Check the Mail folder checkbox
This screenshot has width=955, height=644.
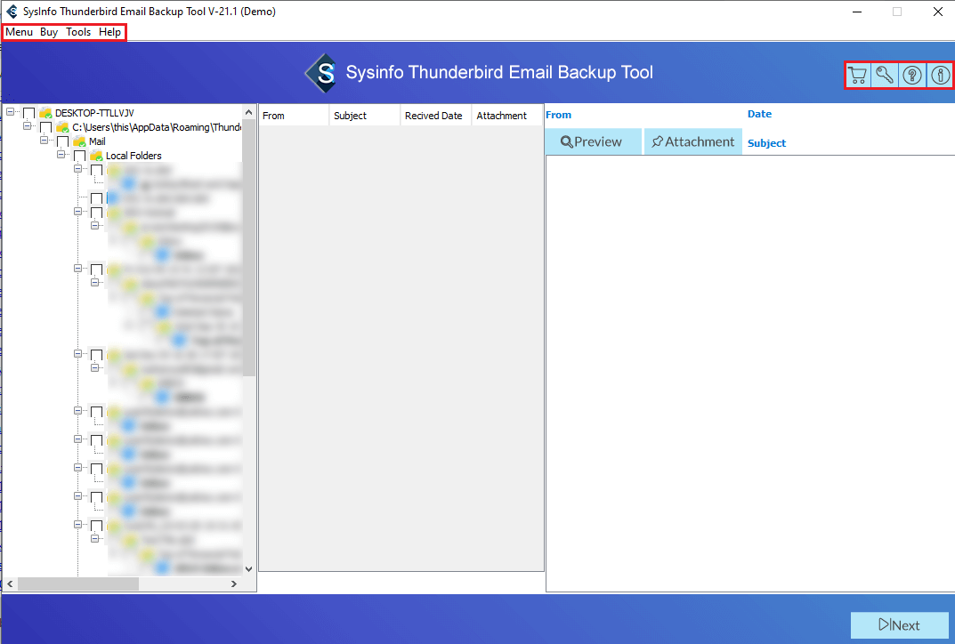click(62, 141)
